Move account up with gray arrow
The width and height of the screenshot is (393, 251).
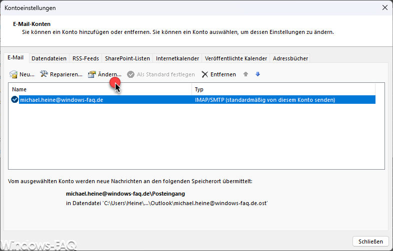pos(245,74)
